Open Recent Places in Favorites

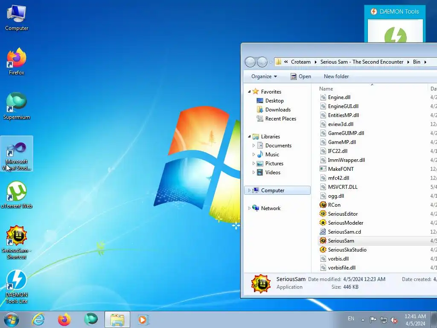pos(280,119)
